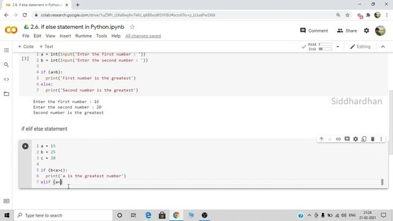Open the Tools menu
393x221 pixels.
coord(101,36)
